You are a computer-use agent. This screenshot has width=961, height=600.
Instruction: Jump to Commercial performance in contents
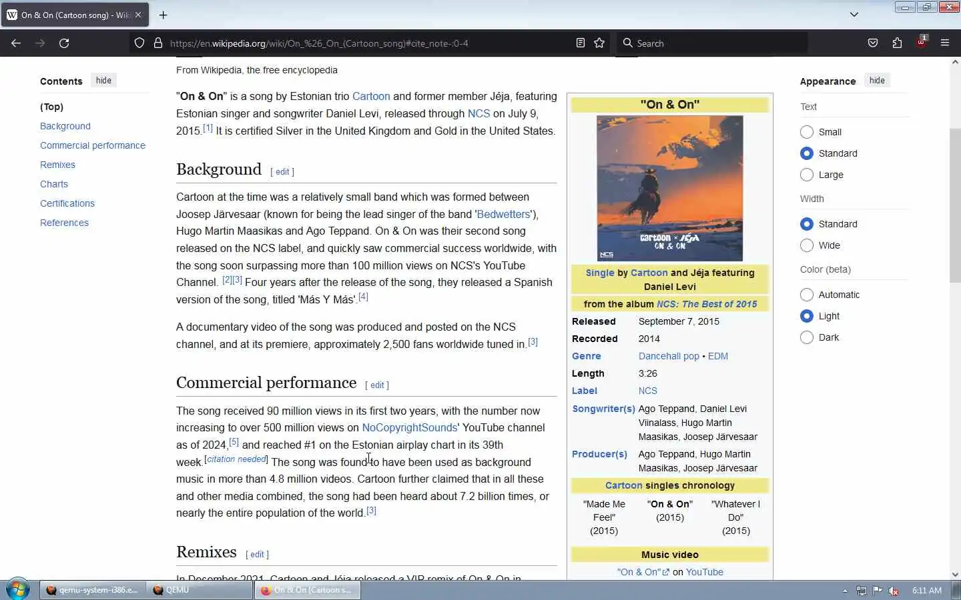(93, 145)
